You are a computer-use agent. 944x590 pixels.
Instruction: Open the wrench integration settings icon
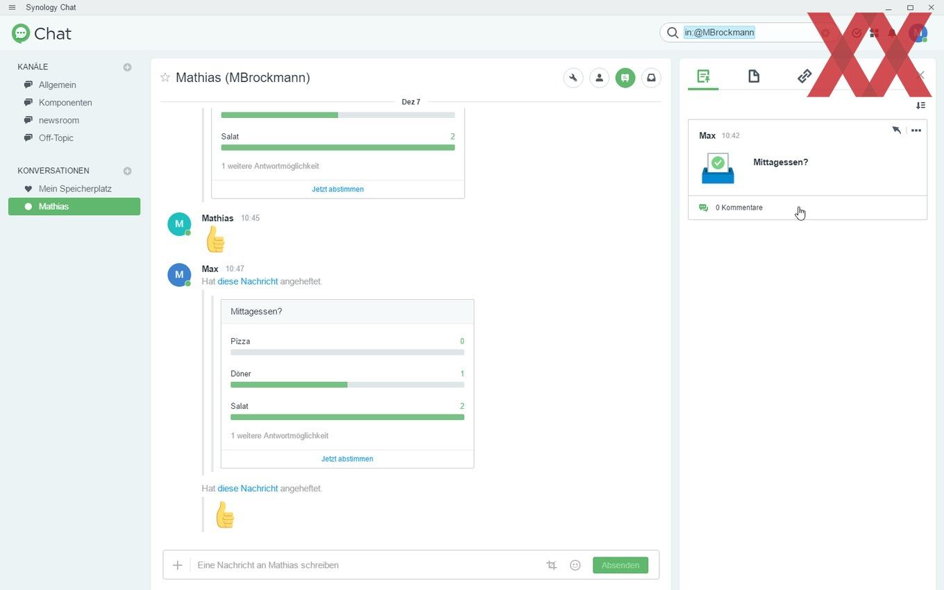[x=573, y=78]
